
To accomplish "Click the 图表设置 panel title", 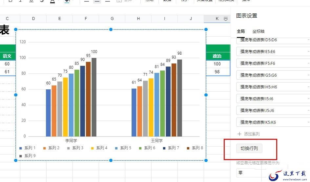I will [x=247, y=16].
